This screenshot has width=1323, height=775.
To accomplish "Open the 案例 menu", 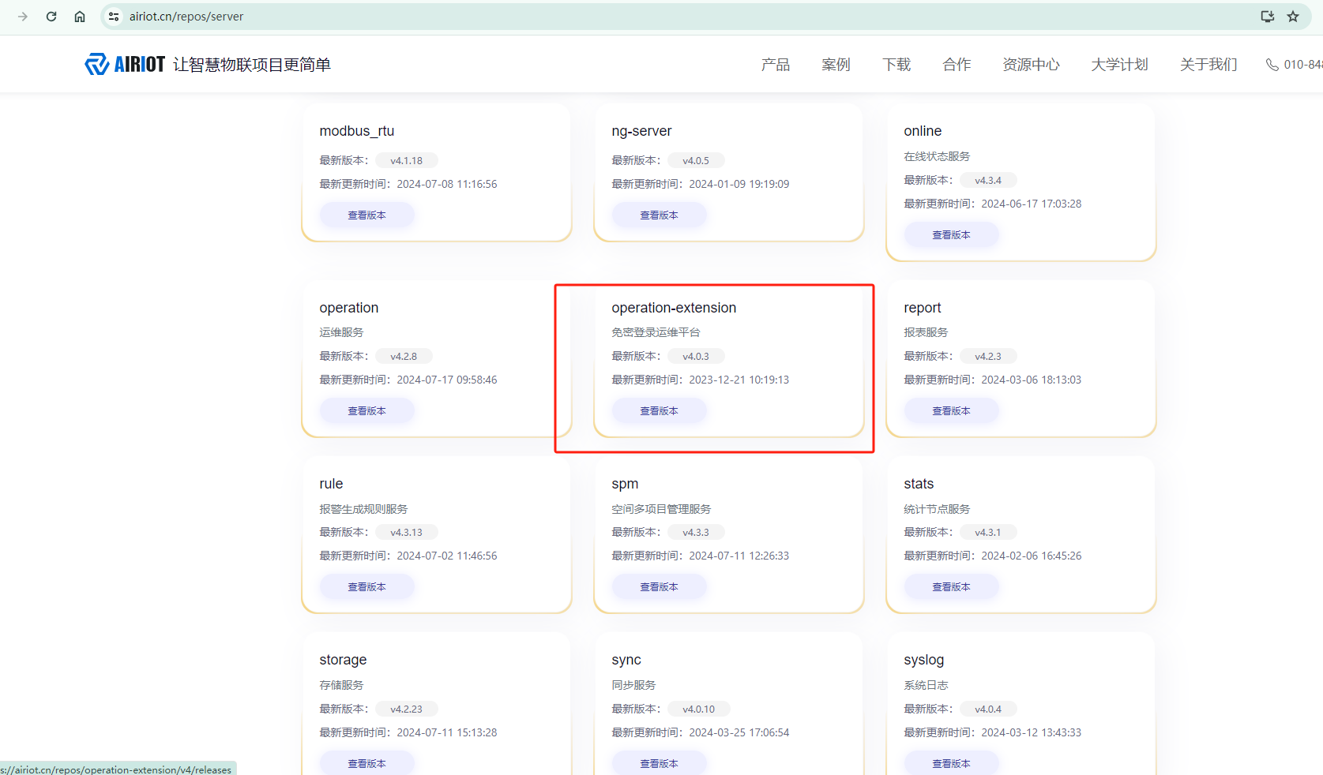I will coord(836,65).
